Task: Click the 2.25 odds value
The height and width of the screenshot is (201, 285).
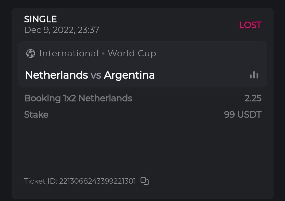Action: (x=253, y=98)
